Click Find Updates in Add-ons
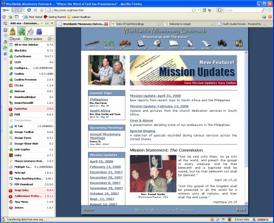274x223 pixels. [33, 38]
